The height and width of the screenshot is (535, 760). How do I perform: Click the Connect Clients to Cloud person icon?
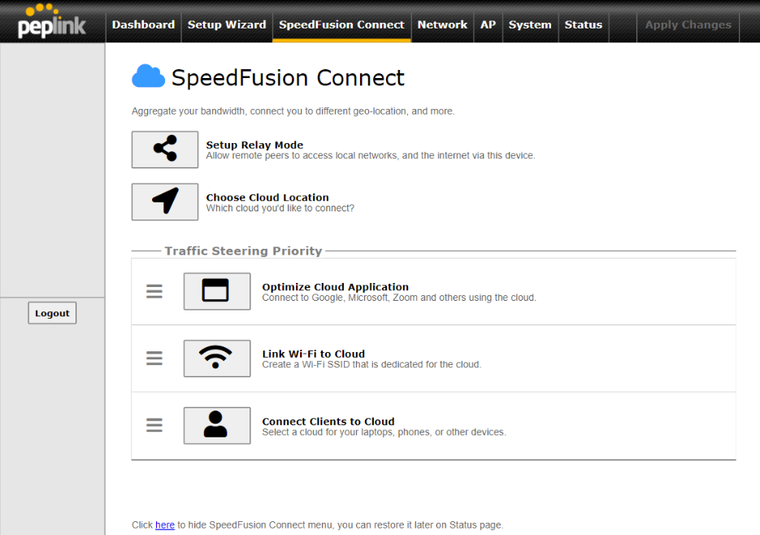(217, 425)
